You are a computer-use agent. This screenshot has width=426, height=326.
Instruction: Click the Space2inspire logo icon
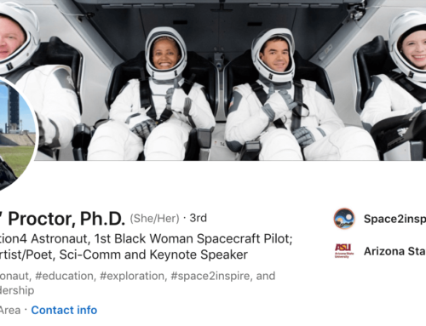(x=344, y=219)
